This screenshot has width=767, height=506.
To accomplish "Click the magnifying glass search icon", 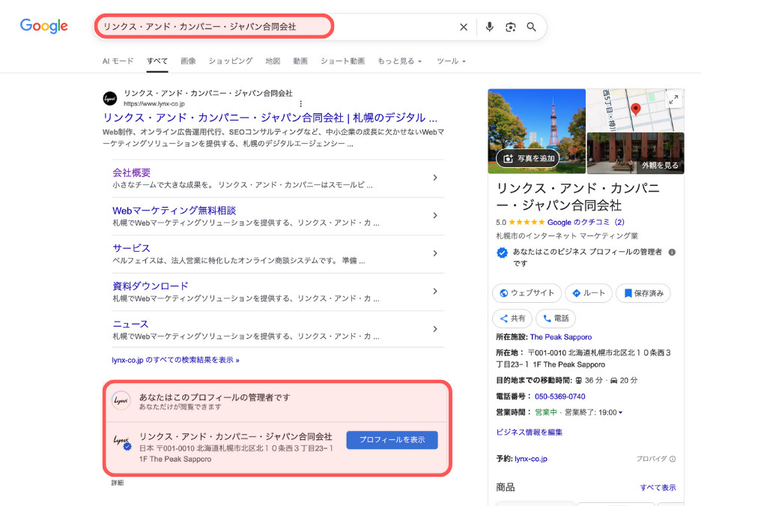I will 532,27.
